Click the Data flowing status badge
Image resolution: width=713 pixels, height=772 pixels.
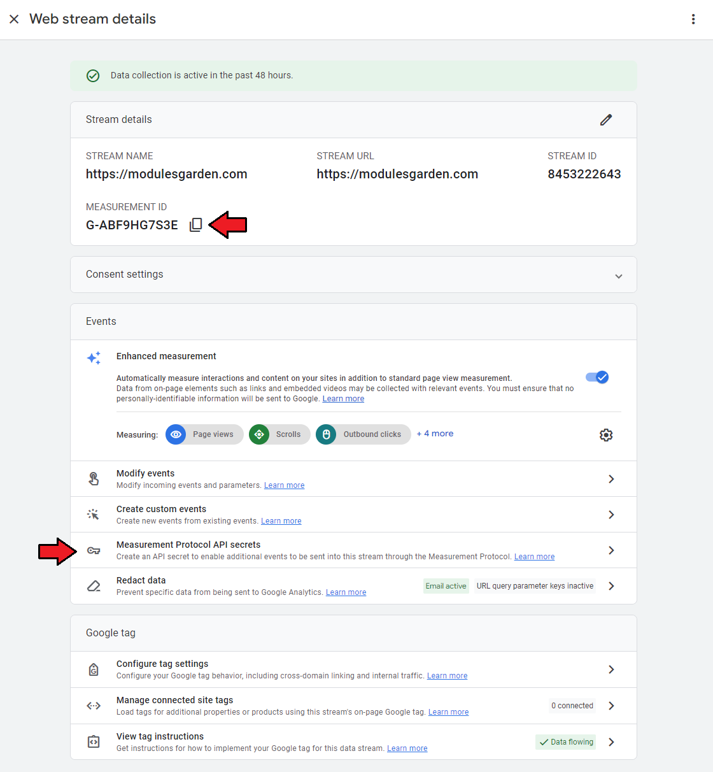click(566, 742)
